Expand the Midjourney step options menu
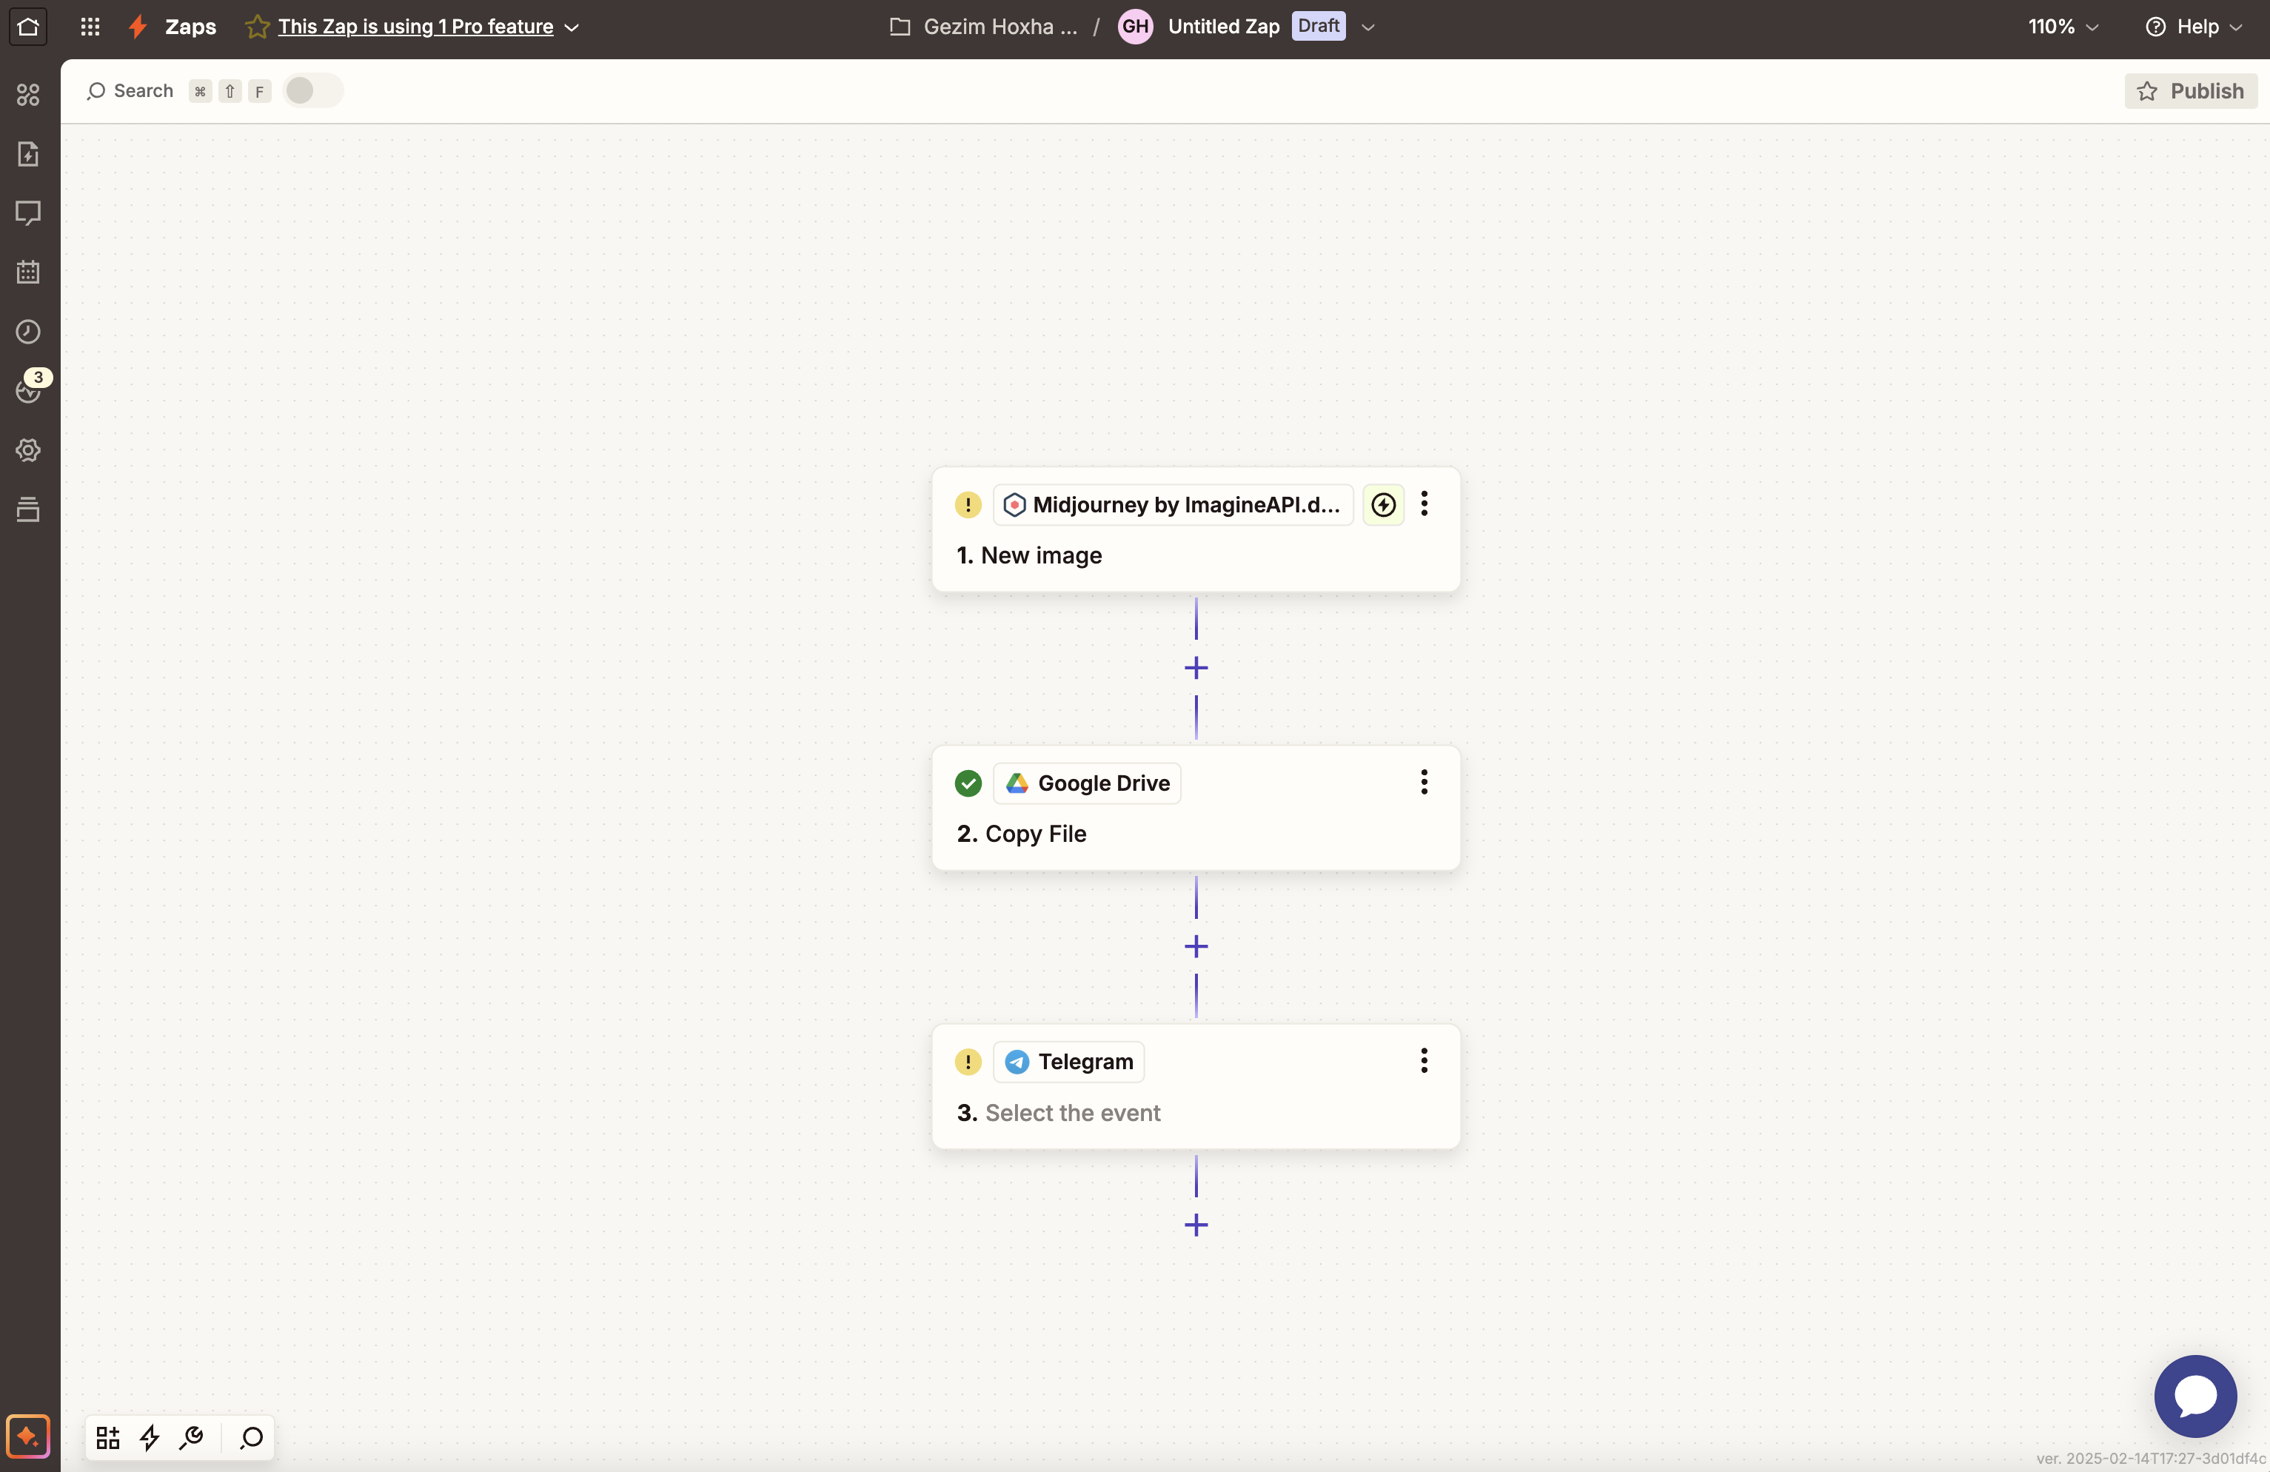Screen dimensions: 2270x1472 tap(1423, 504)
